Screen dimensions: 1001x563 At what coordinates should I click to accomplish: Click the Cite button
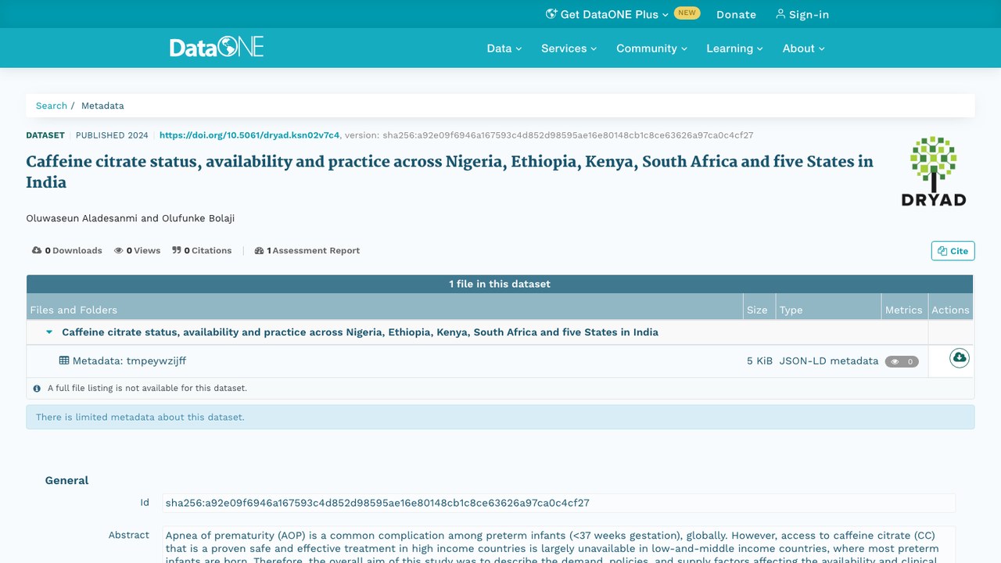(x=953, y=251)
